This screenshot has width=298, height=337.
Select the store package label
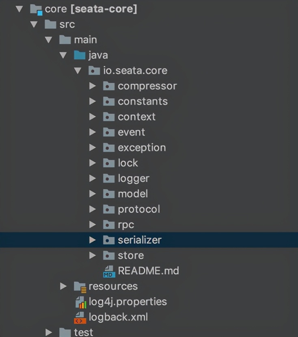131,255
